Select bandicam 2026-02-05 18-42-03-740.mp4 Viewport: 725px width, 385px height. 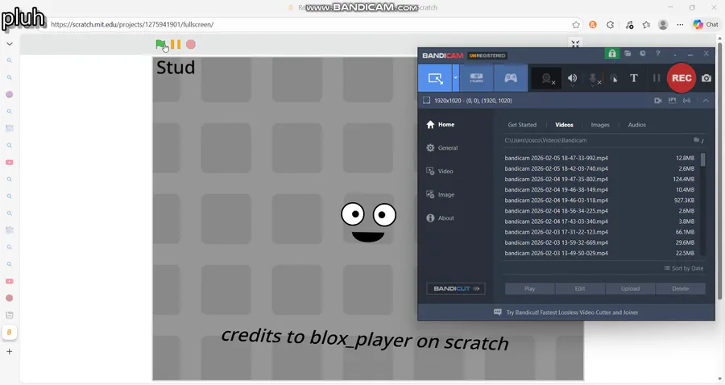[x=599, y=168]
